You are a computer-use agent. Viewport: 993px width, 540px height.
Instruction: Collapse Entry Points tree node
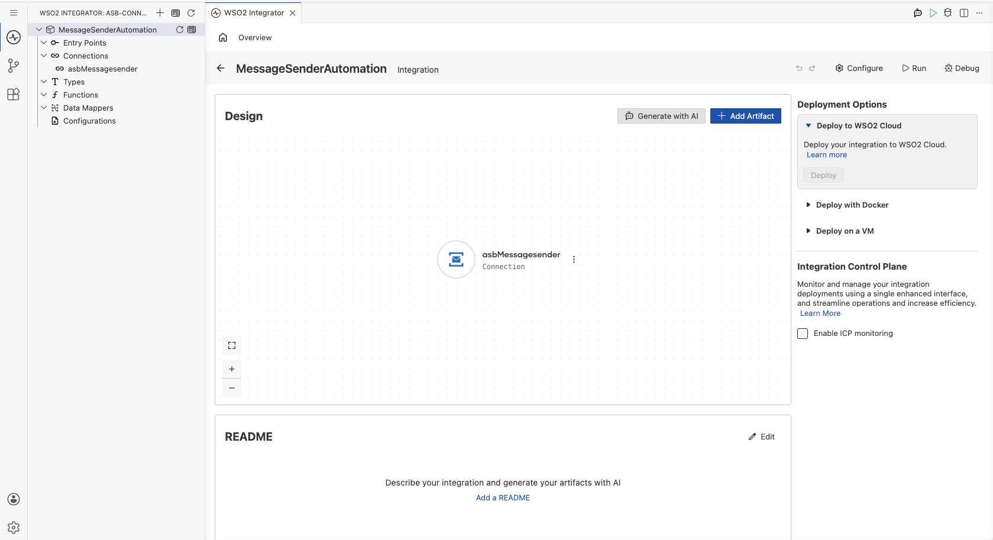coord(44,43)
